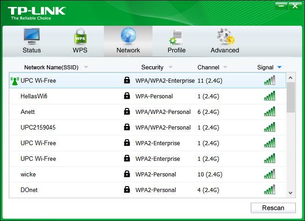Click the lock icon in DOnet row

point(127,189)
